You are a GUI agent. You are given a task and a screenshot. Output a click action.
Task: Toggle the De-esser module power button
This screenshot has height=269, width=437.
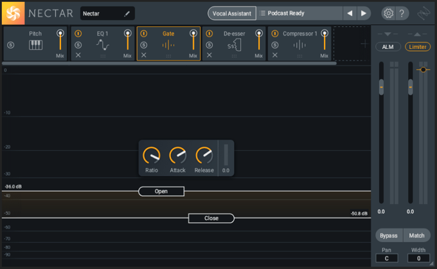[x=210, y=33]
